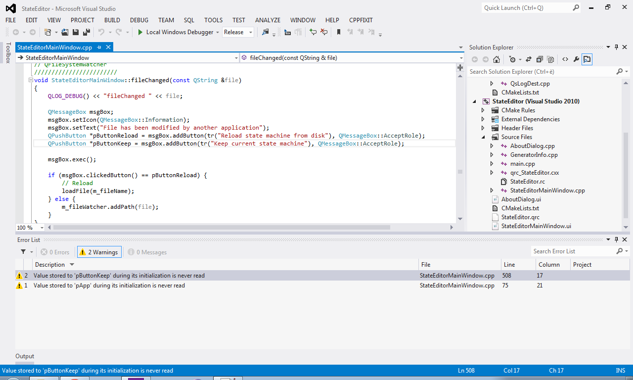Image resolution: width=633 pixels, height=380 pixels.
Task: Click the Find in Files toolbar icon
Action: pos(266,32)
